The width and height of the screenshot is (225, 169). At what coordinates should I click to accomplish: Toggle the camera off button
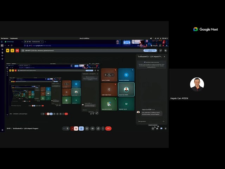pyautogui.click(x=76, y=129)
